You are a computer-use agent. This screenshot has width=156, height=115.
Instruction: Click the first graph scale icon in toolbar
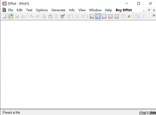click(92, 16)
